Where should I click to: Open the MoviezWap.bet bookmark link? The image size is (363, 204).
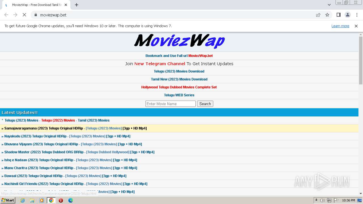201,56
